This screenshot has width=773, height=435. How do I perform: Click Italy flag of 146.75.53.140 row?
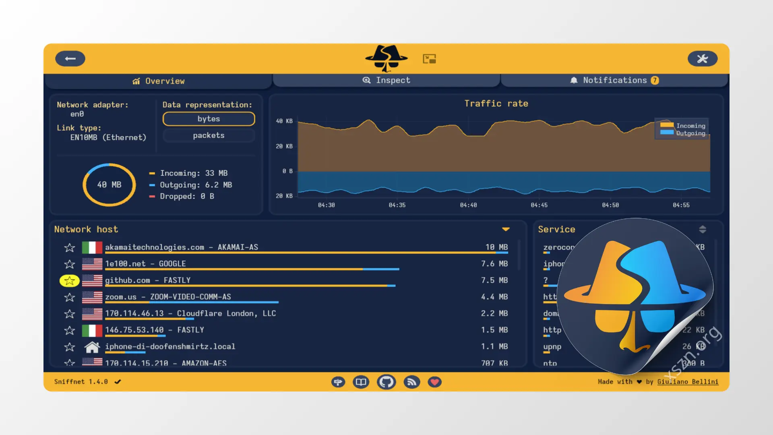pos(92,330)
